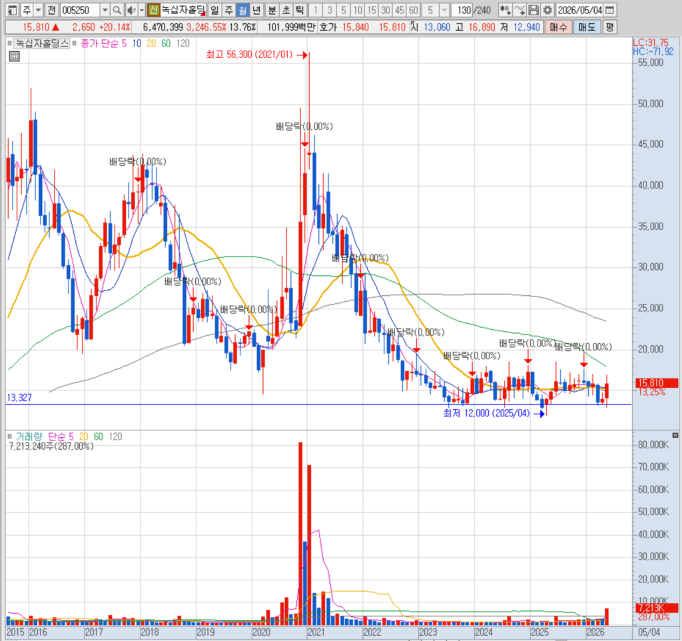Click the small square before 종가 단순
The height and width of the screenshot is (641, 682).
(x=75, y=43)
